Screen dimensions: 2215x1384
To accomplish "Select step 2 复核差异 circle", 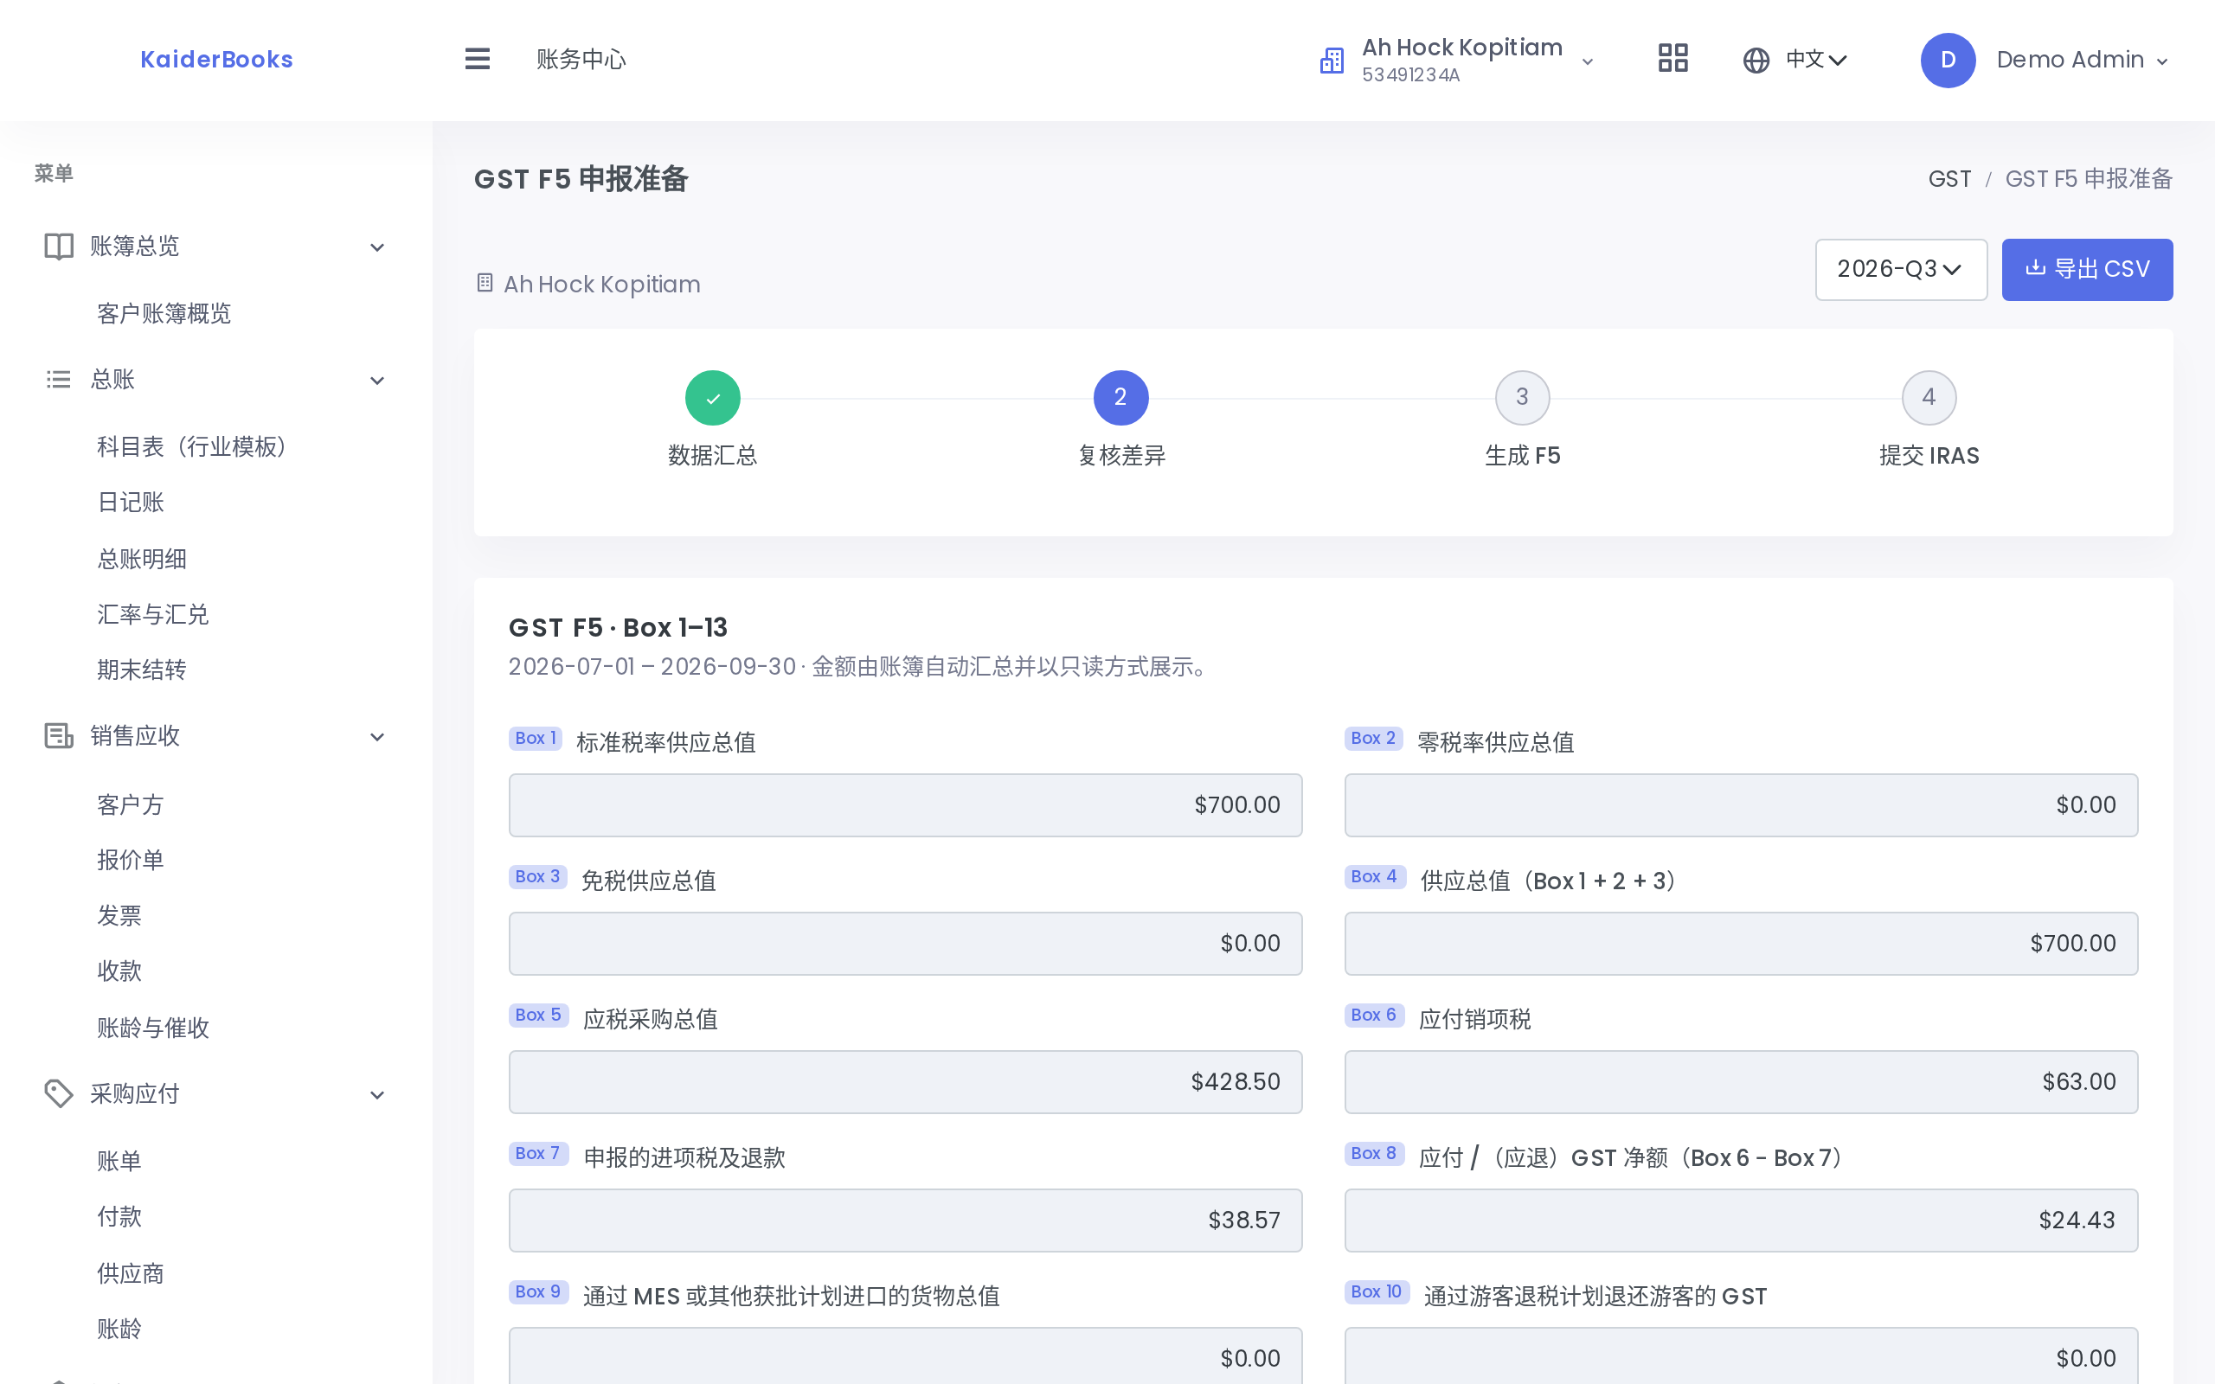I will click(x=1120, y=397).
